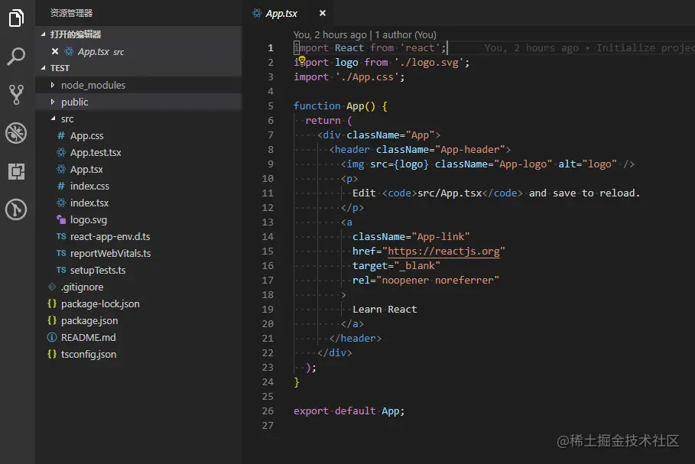Image resolution: width=695 pixels, height=464 pixels.
Task: Open App.tsx under src folder
Action: tap(138, 169)
